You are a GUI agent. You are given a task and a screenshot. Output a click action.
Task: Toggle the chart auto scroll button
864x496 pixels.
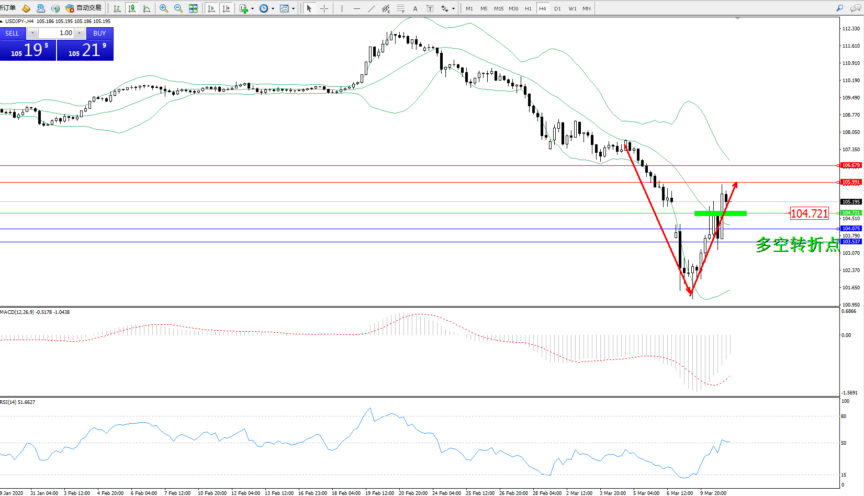[x=211, y=8]
